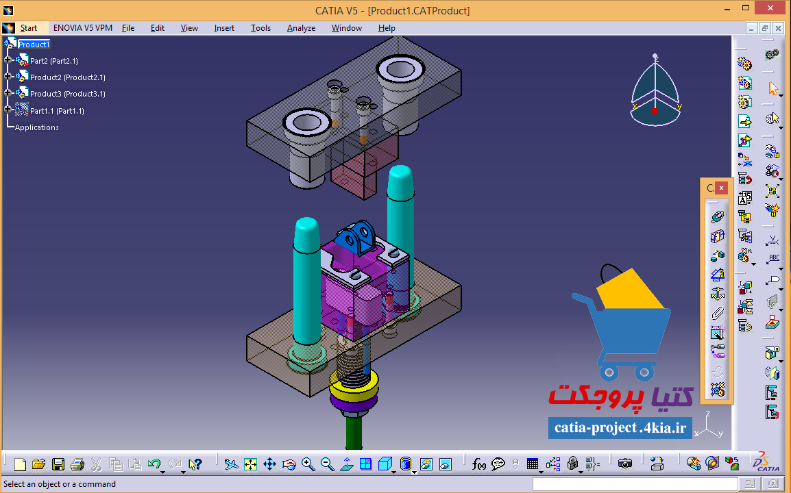Open the File menu
The image size is (791, 493).
(x=128, y=27)
